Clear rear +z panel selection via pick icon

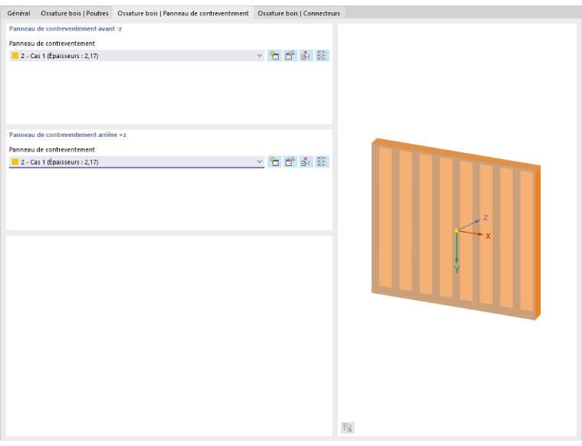[306, 161]
